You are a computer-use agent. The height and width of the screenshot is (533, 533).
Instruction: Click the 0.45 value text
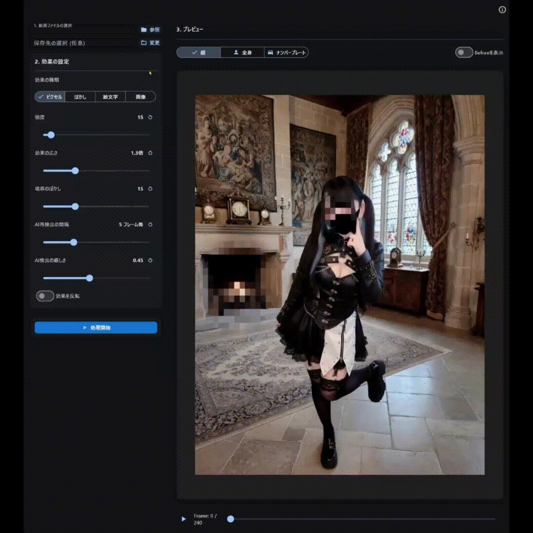tap(138, 260)
